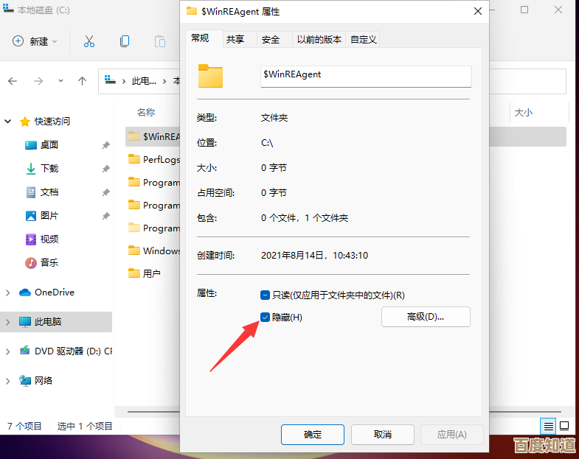Open 视频 in the sidebar
579x459 pixels.
coord(42,239)
